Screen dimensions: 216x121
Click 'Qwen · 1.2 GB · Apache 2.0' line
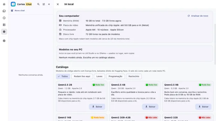click(70, 88)
